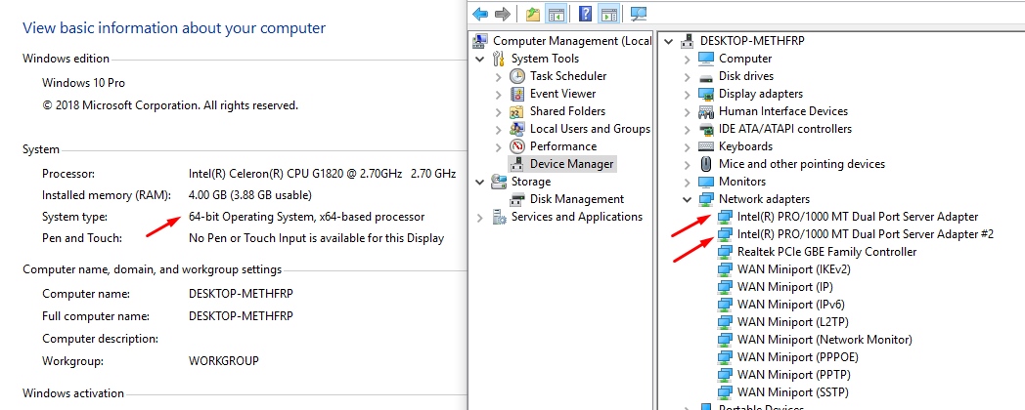
Task: Click the Local Users and Groups icon
Action: pos(517,129)
